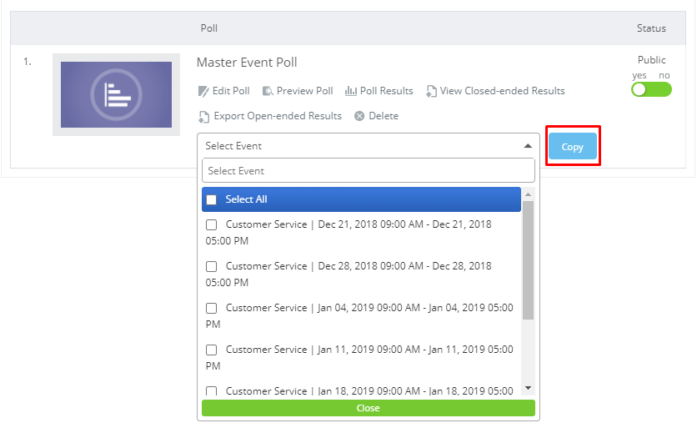Check the Dec 28, 2018 Customer Service event

tap(212, 266)
